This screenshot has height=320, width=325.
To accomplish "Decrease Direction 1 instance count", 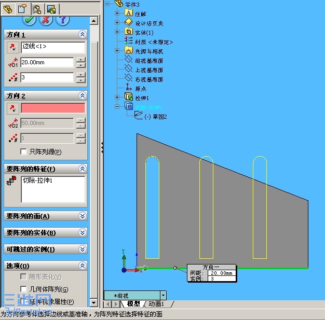I will tap(81, 80).
